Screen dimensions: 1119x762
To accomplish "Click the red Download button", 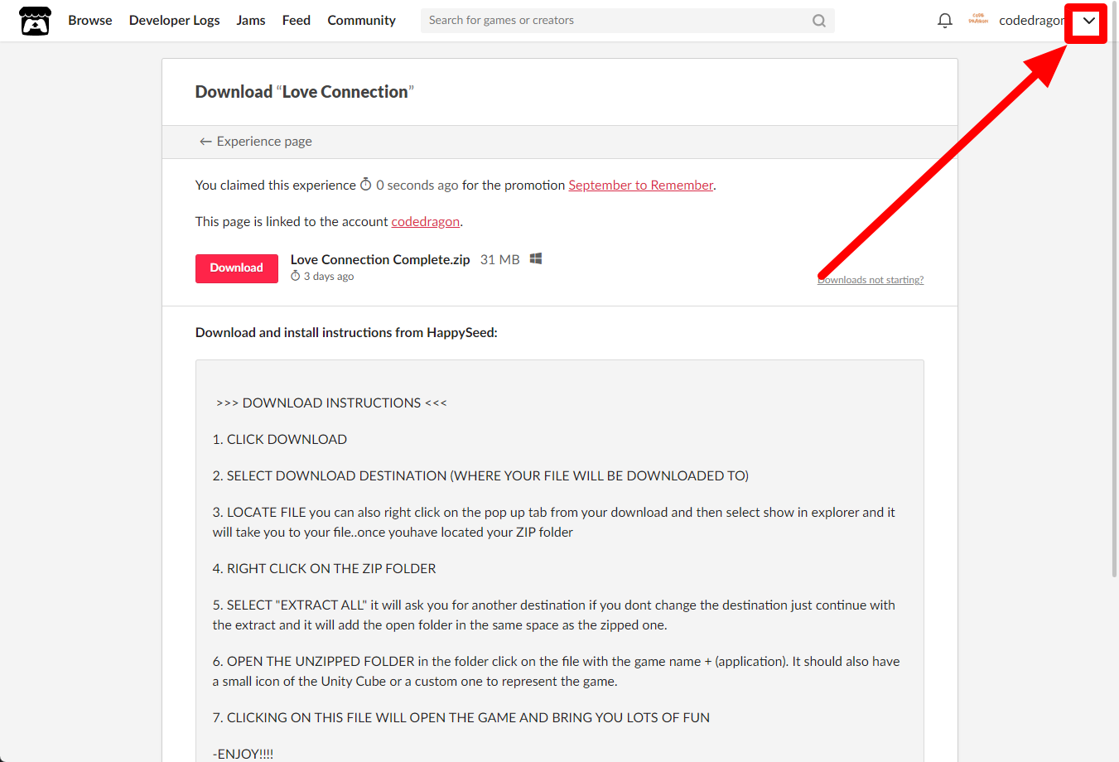I will coord(237,268).
